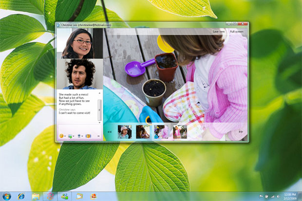Click the message 'I can't wait to come visit!'
Screen dimensions: 302x201
click(75, 113)
